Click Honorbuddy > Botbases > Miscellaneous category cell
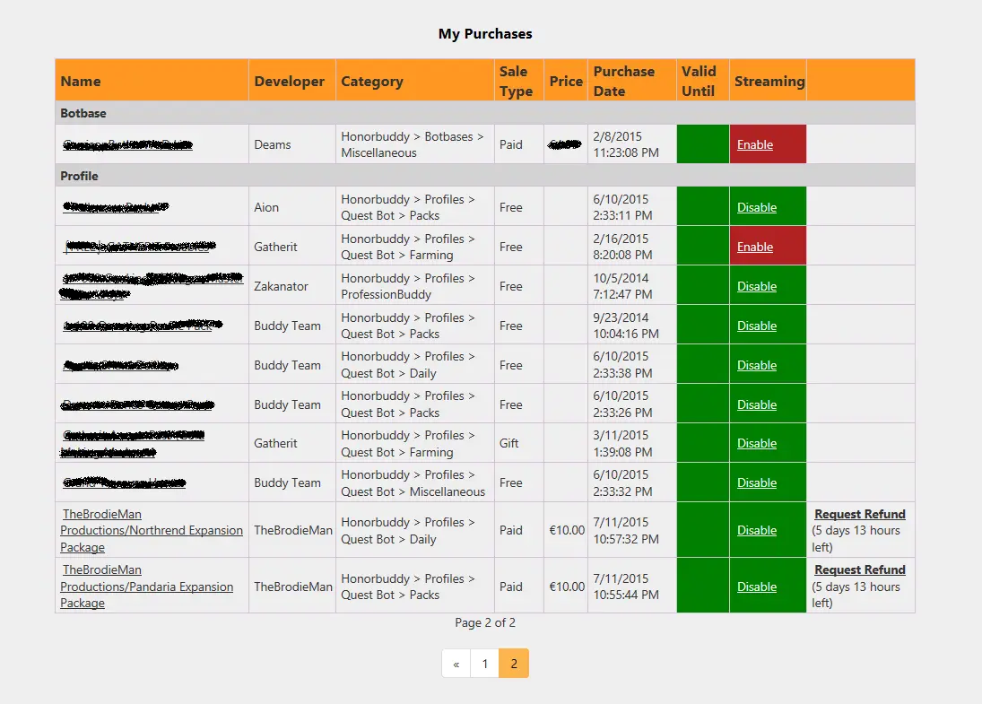982x704 pixels. point(415,144)
